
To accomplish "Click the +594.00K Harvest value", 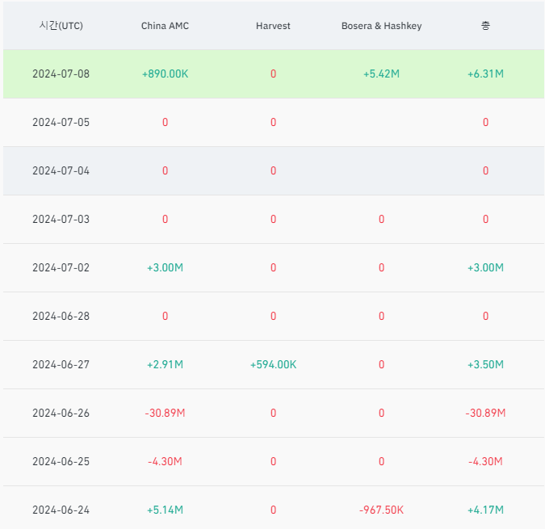I will click(x=273, y=364).
